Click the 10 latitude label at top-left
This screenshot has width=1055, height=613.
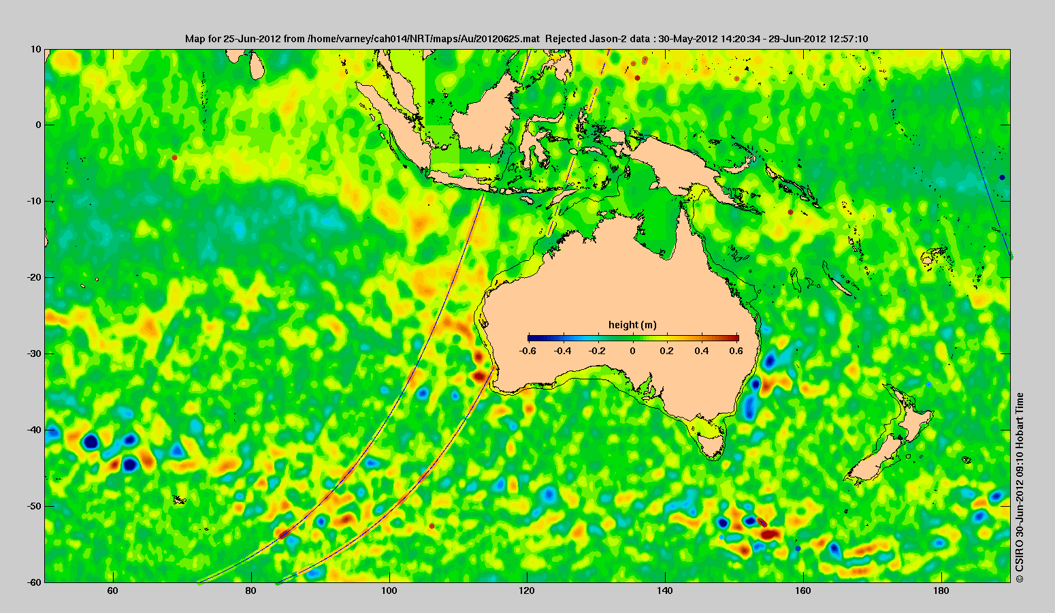pyautogui.click(x=36, y=49)
